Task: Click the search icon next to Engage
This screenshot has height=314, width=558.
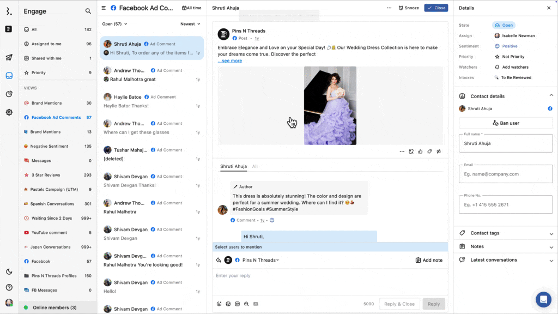Action: pos(87,11)
